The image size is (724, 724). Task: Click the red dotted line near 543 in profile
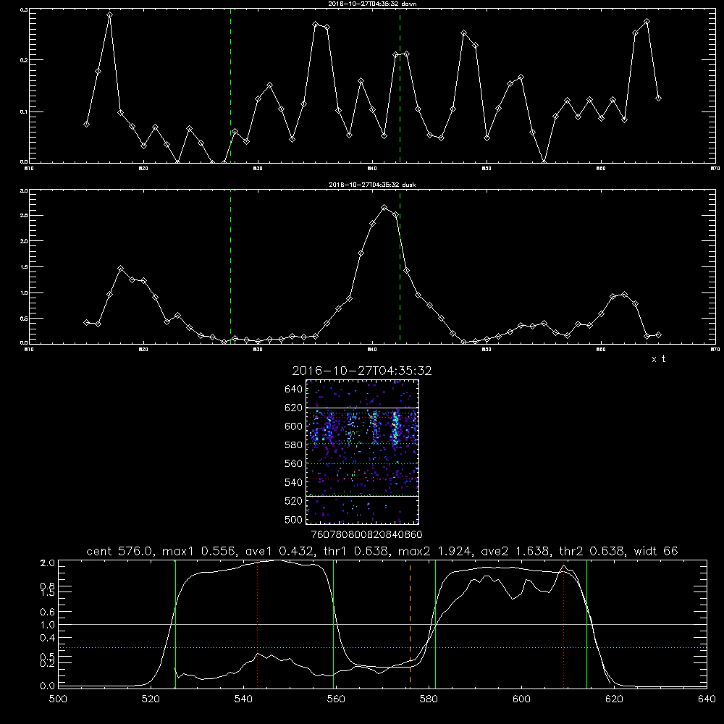coord(257,624)
